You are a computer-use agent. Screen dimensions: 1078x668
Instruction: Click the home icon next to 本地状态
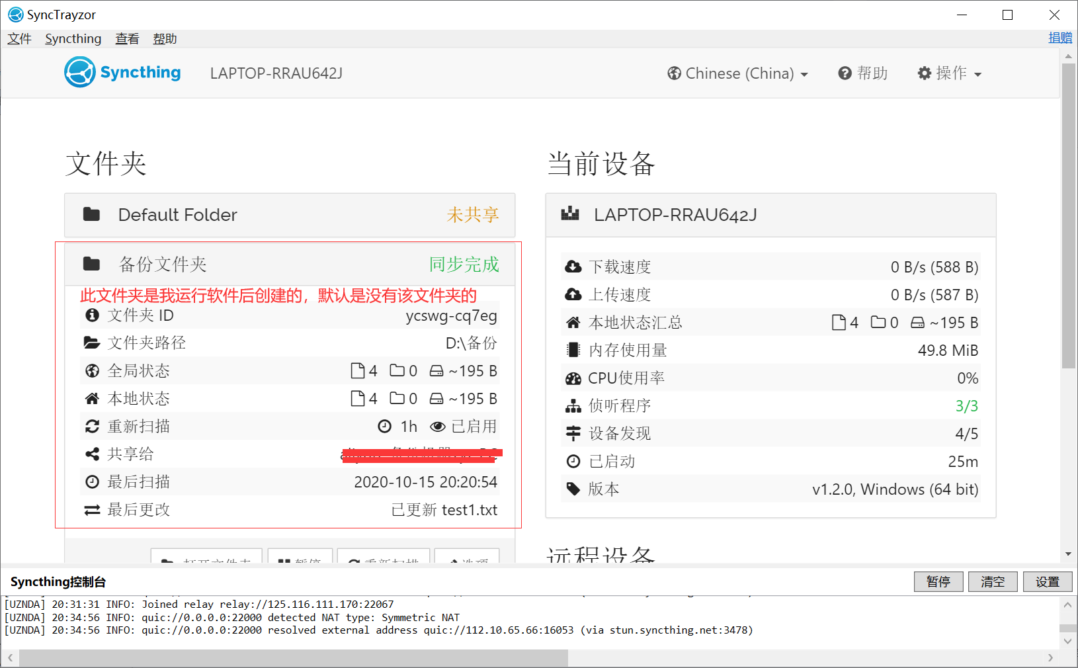point(92,398)
